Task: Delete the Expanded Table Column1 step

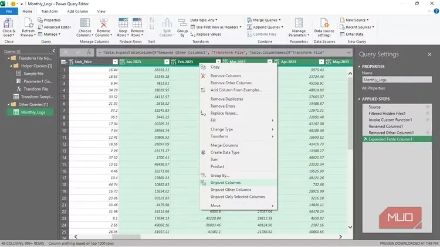Action: 365,139
